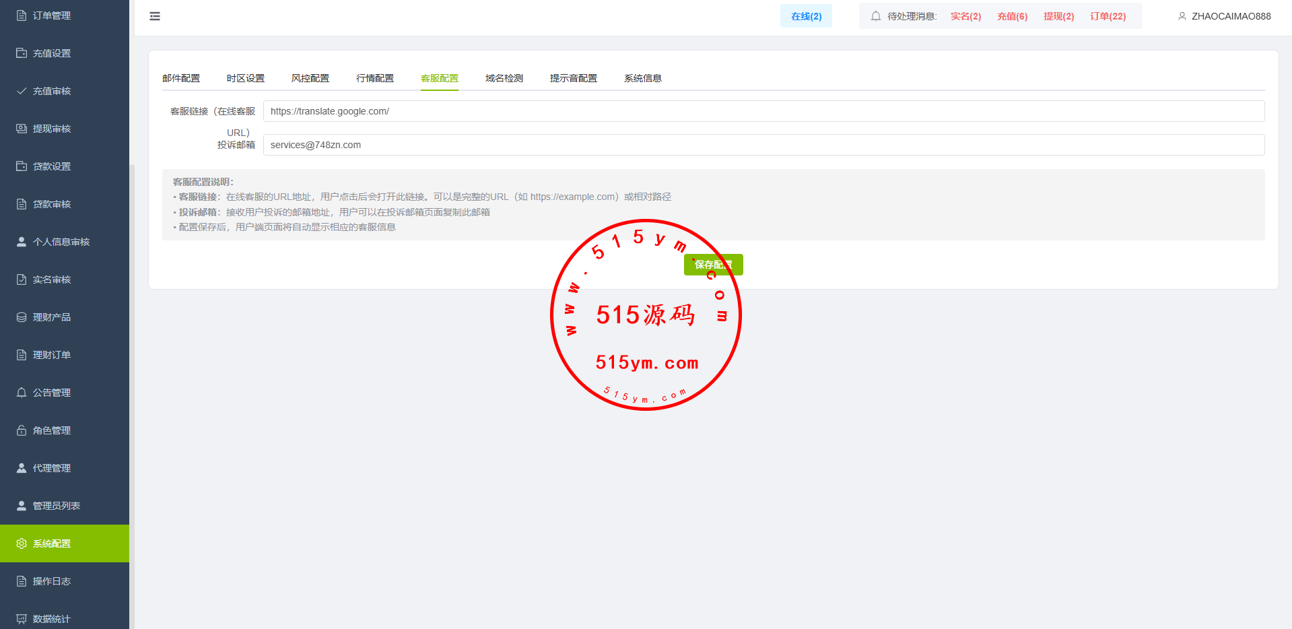Click the 理财产品 database icon
Viewport: 1292px width, 629px height.
pos(22,317)
